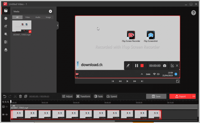Screen dimensions: 200x123
Task: Open the Transform tool
Action: pyautogui.click(x=83, y=97)
